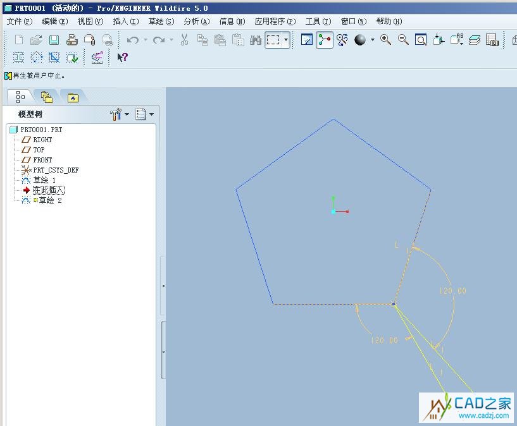Click the Undo arrow icon

pos(133,40)
